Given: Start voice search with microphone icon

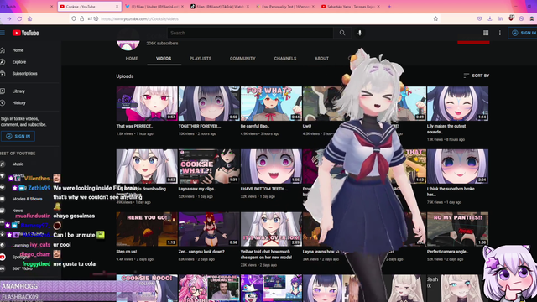Looking at the screenshot, I should click(x=360, y=33).
